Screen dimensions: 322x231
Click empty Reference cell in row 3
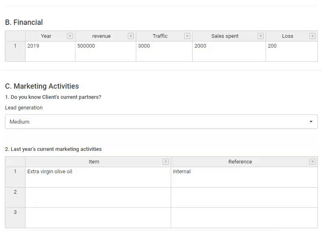tap(244, 218)
